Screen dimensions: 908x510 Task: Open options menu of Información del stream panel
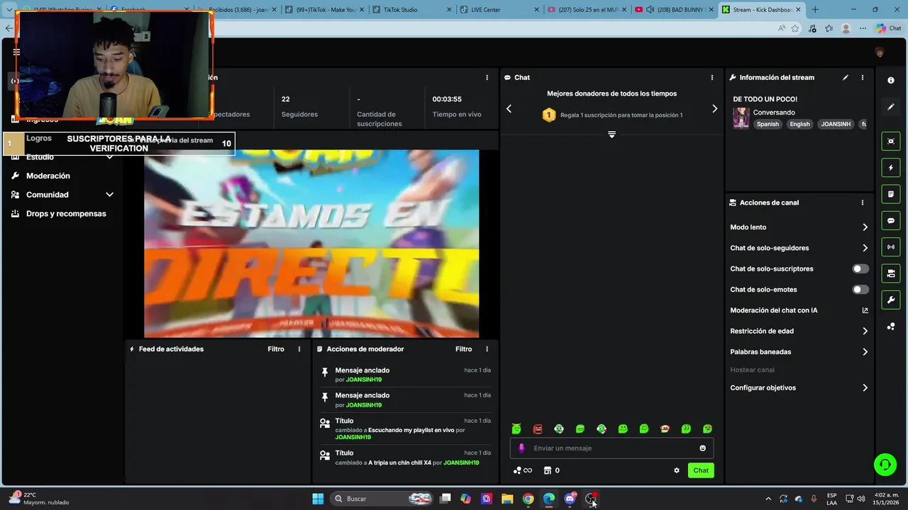(x=863, y=77)
